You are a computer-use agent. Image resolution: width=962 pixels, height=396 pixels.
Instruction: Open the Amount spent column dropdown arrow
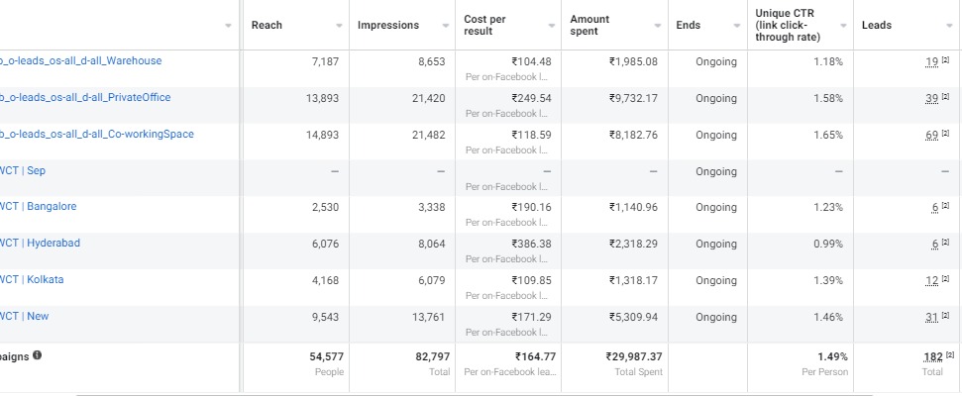pos(658,25)
